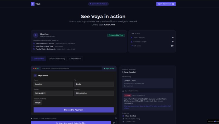This screenshot has width=219, height=124.
Task: Click the yellow browser window dot
Action: point(36,69)
